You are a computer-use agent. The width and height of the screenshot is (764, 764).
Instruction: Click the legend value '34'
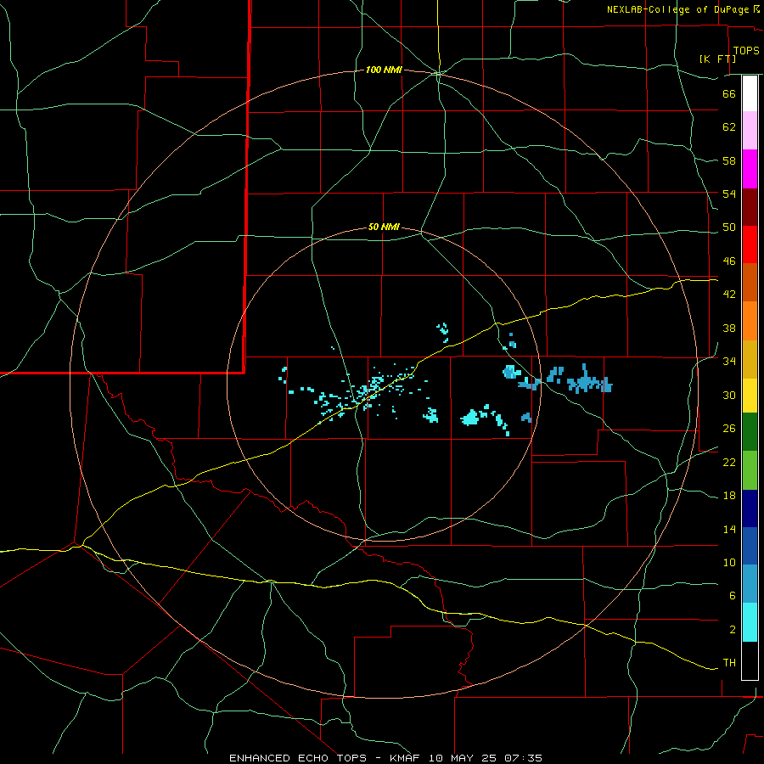729,362
